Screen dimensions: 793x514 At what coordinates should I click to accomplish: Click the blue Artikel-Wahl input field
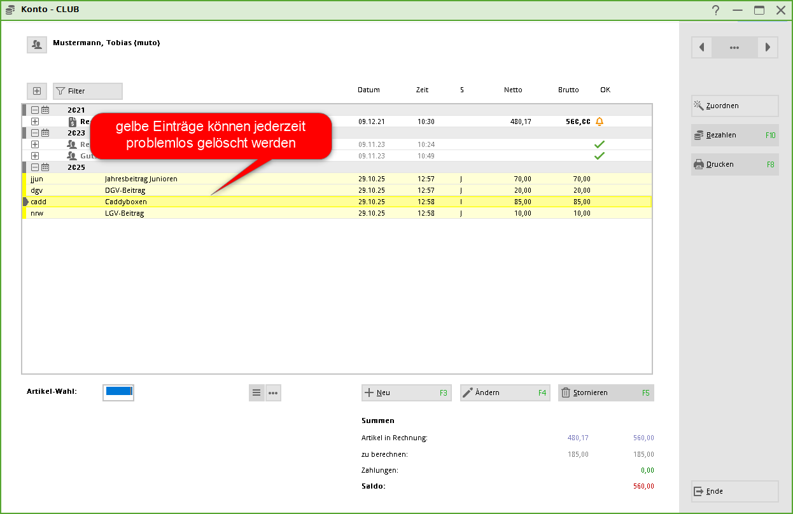click(118, 392)
